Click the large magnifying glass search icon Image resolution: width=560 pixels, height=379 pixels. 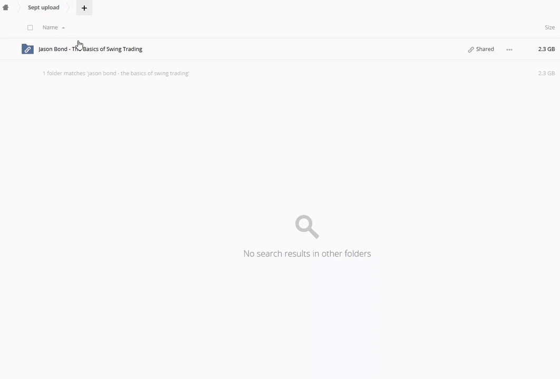tap(307, 226)
